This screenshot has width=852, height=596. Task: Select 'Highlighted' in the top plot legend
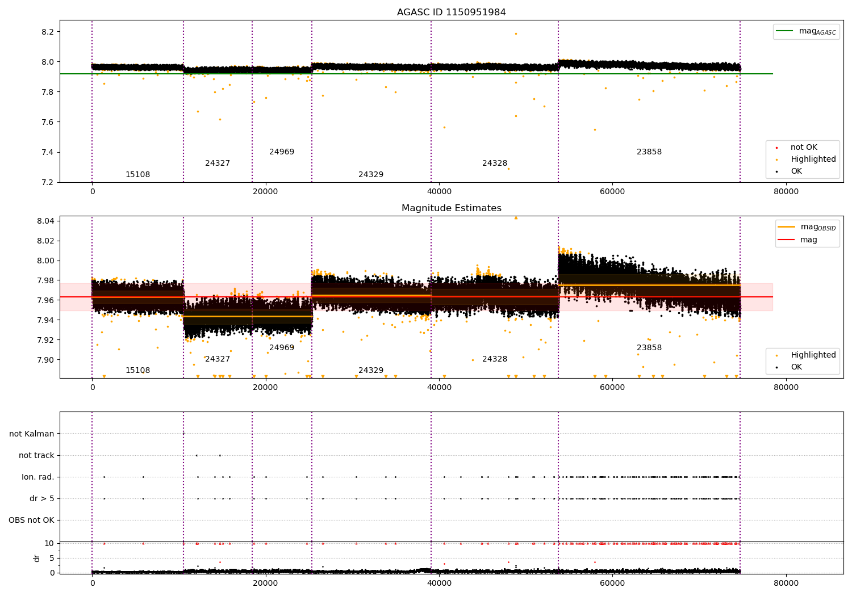[805, 160]
